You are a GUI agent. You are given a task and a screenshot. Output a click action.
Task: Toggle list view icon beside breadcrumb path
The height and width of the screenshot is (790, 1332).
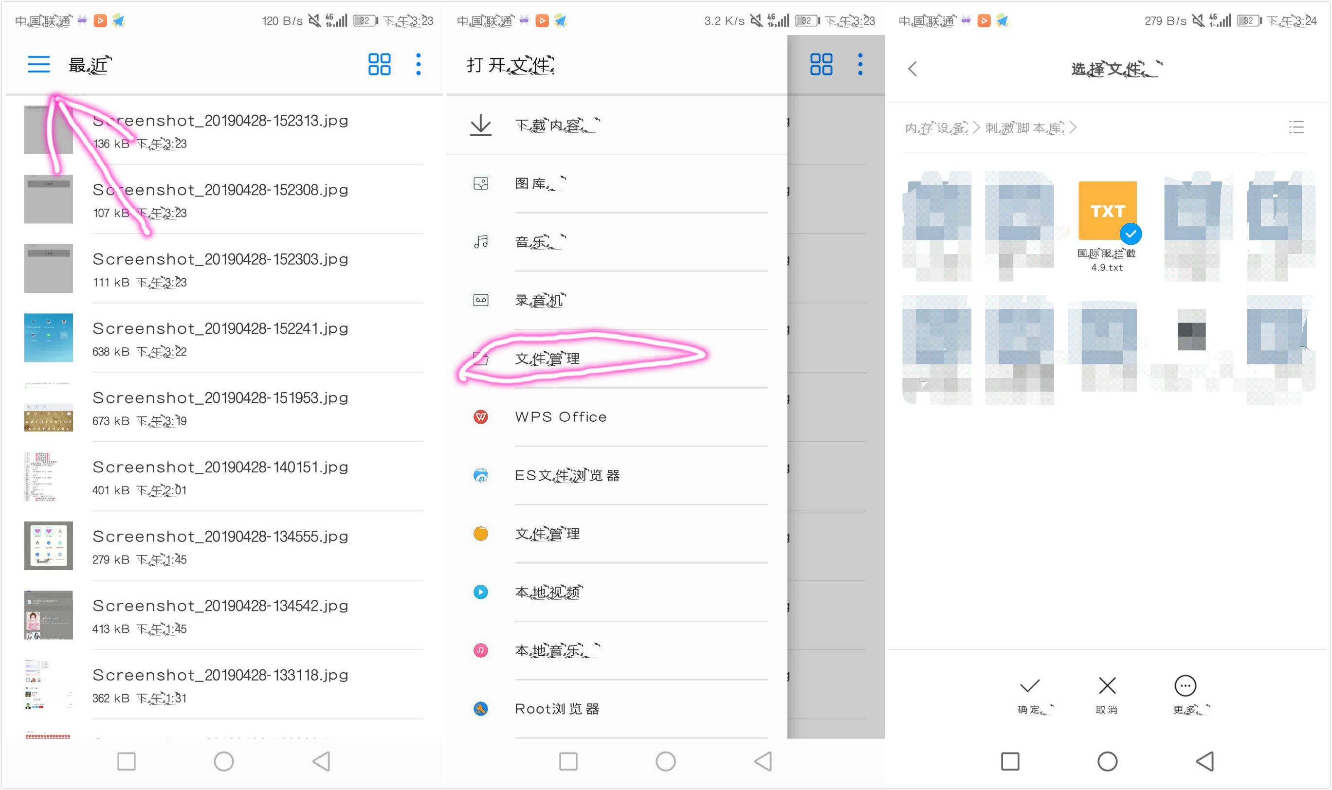(1296, 127)
